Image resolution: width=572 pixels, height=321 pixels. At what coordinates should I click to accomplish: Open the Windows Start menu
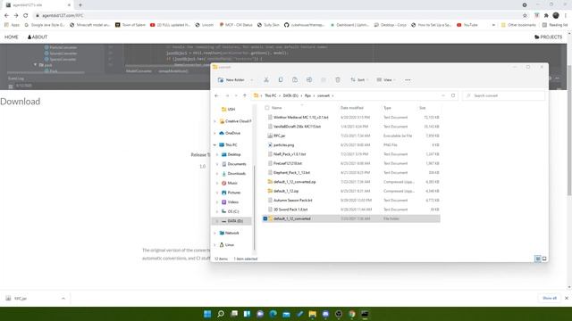coord(207,314)
